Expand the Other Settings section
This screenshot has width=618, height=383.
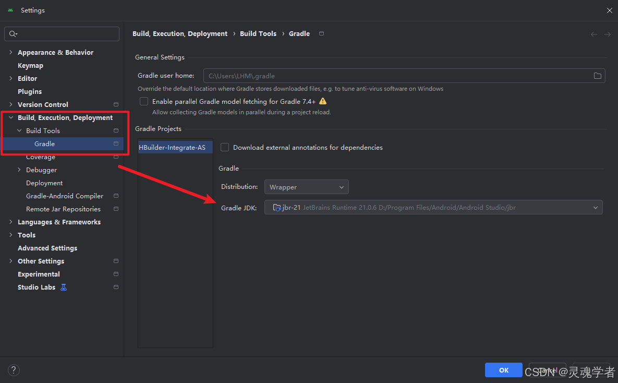click(10, 261)
